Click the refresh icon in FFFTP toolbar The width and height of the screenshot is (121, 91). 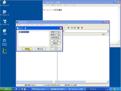(68, 28)
